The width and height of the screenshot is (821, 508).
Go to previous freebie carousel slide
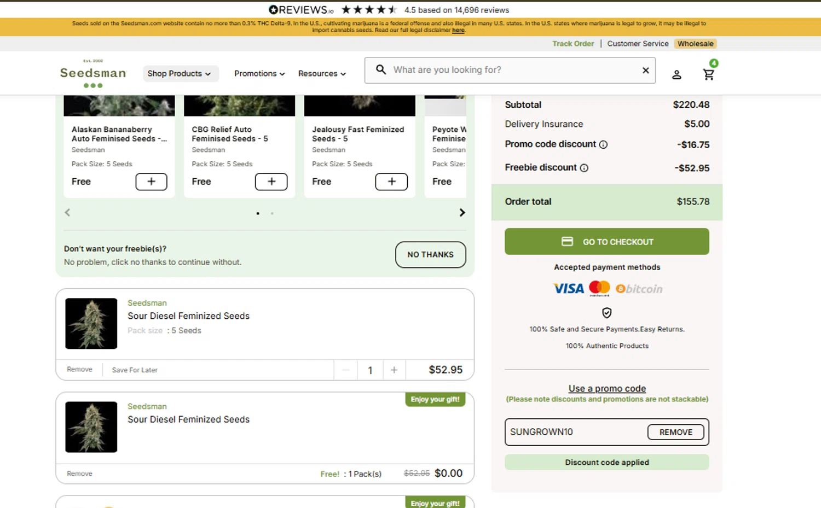67,213
